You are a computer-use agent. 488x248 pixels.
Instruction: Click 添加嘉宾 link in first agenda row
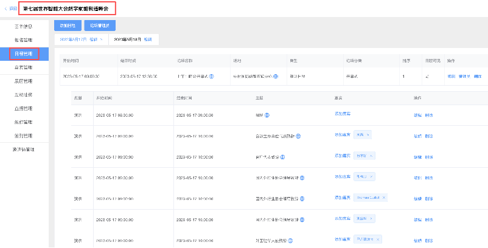[x=343, y=114]
